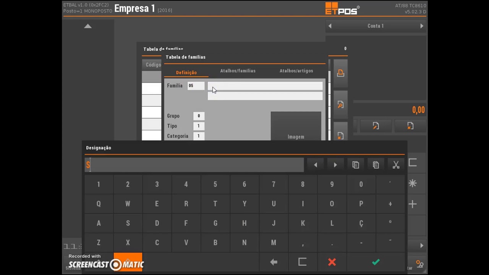Click the Grupo value field
489x275 pixels.
[199, 116]
